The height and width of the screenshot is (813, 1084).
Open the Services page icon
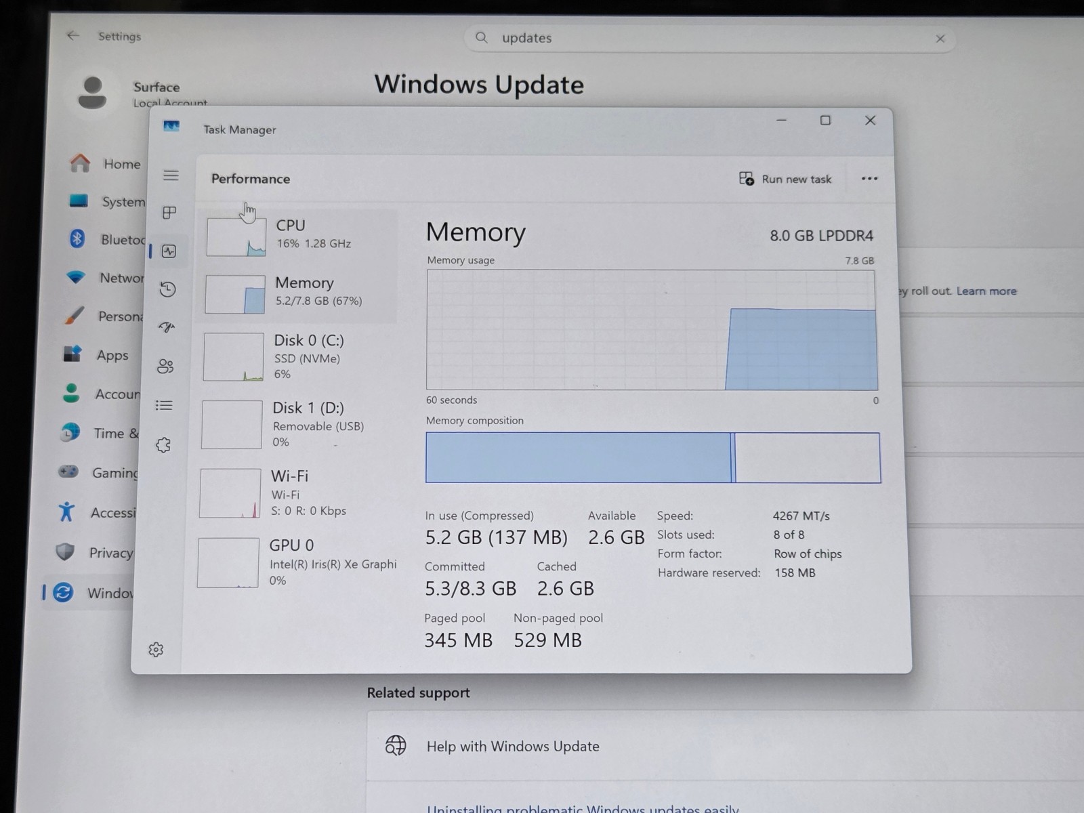[x=163, y=445]
